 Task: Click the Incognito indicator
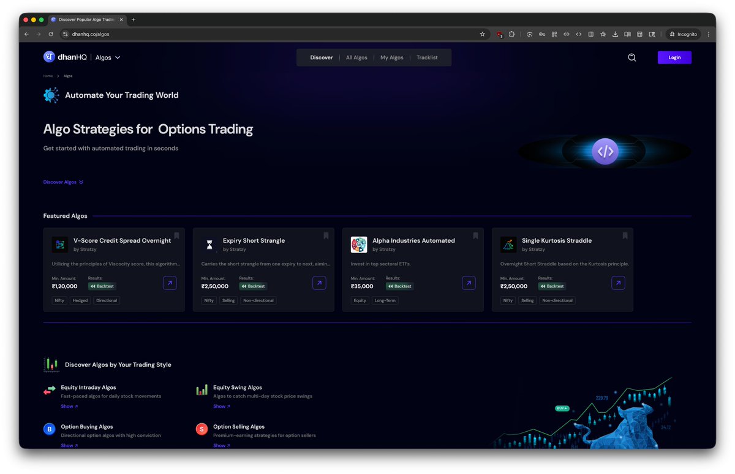click(x=683, y=34)
